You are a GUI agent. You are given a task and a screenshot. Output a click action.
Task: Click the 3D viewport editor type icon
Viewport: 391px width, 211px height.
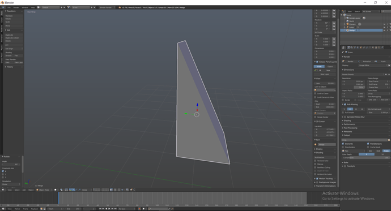coord(3,190)
